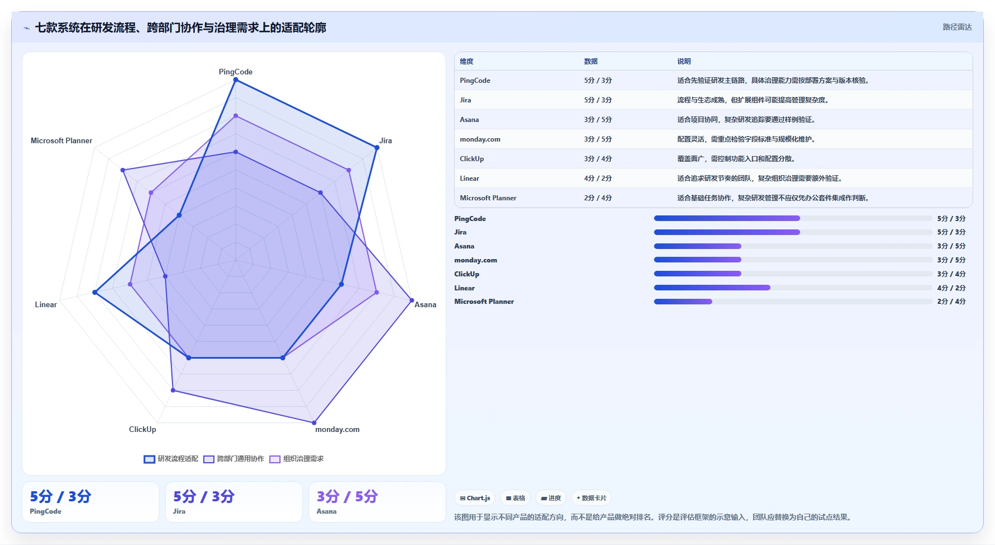995x545 pixels.
Task: Click the blue data point at the Jira radar vertex
Action: coord(377,148)
